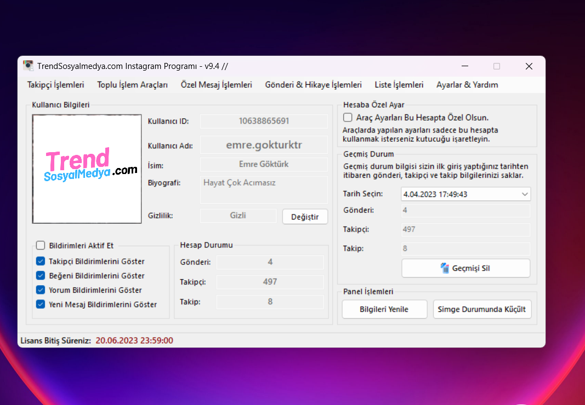585x405 pixels.
Task: Check Araç Ayarları Bu Hesapta Özel Olsun
Action: pyautogui.click(x=348, y=117)
